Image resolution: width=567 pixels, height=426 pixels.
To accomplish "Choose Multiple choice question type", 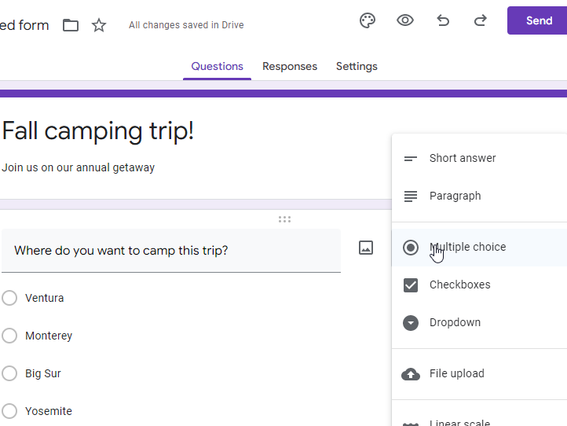I will (x=467, y=247).
